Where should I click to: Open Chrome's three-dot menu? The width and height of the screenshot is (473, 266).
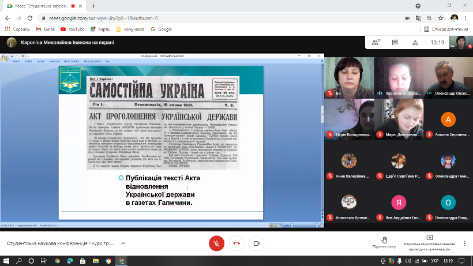[x=465, y=18]
